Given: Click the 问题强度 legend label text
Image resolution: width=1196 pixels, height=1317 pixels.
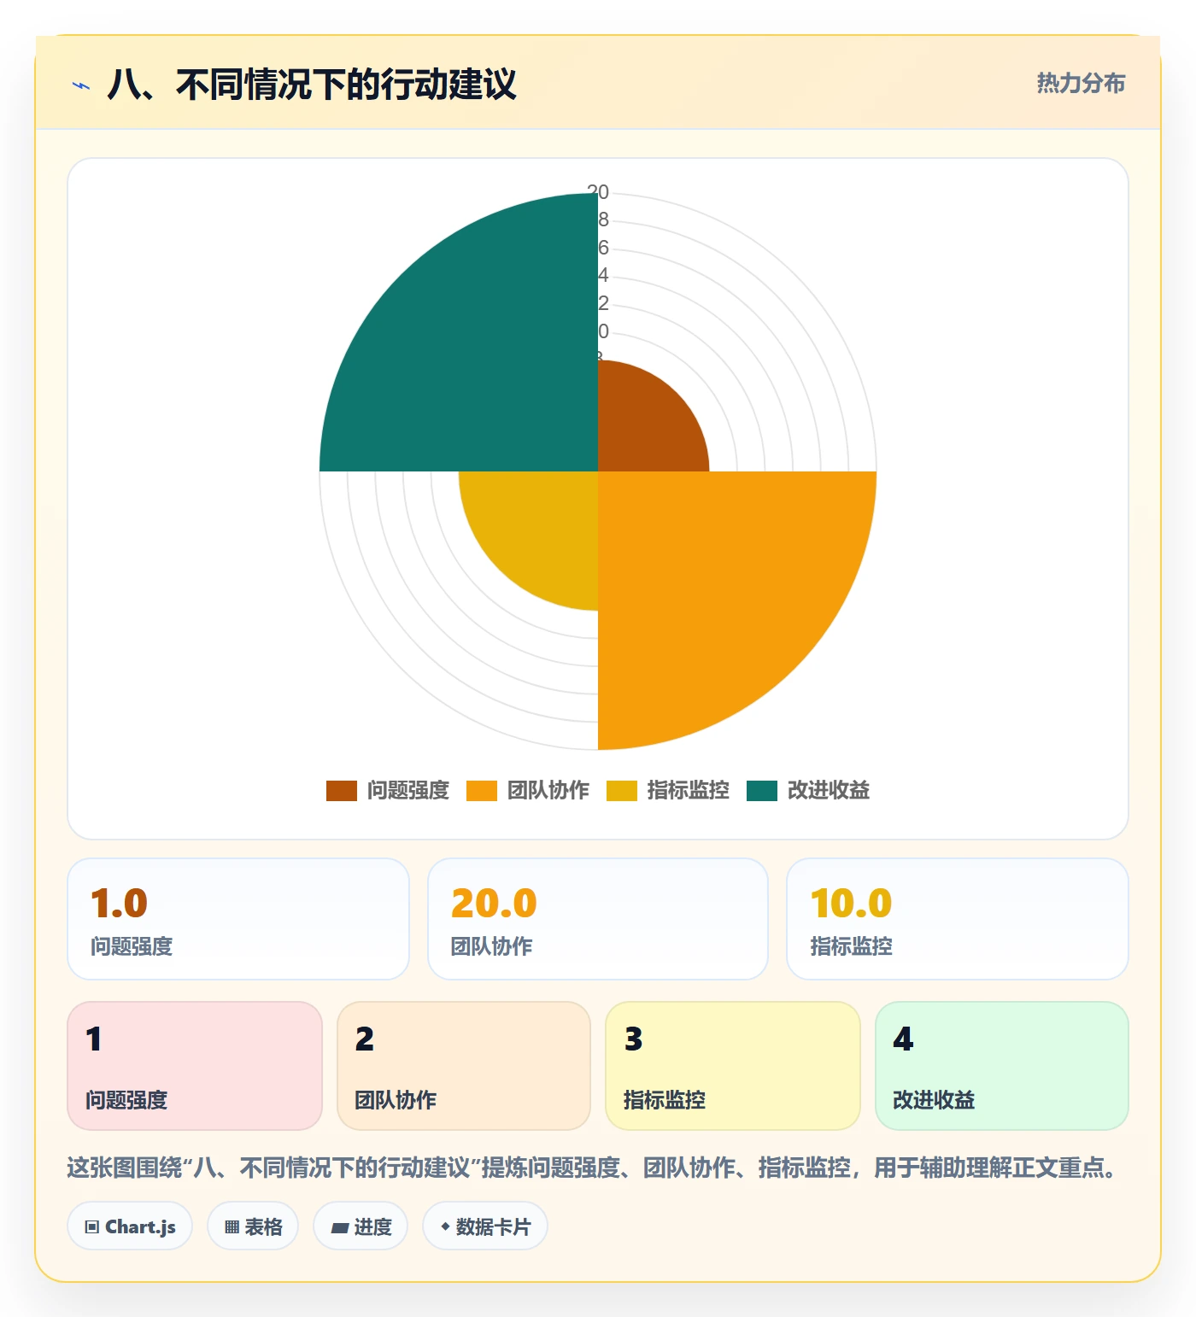Looking at the screenshot, I should point(408,791).
